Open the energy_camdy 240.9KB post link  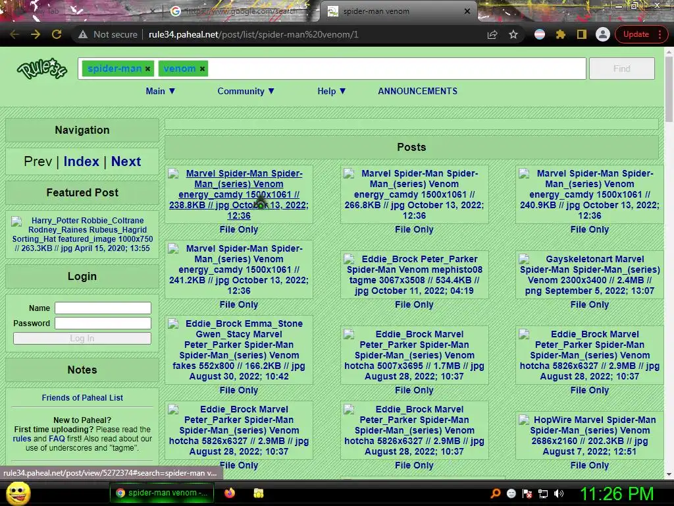[x=589, y=194]
